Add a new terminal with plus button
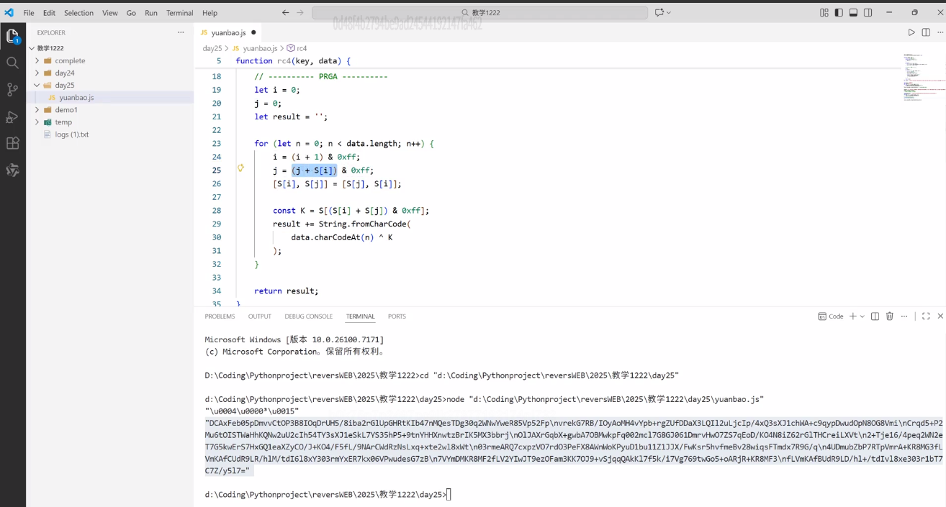 [x=852, y=316]
